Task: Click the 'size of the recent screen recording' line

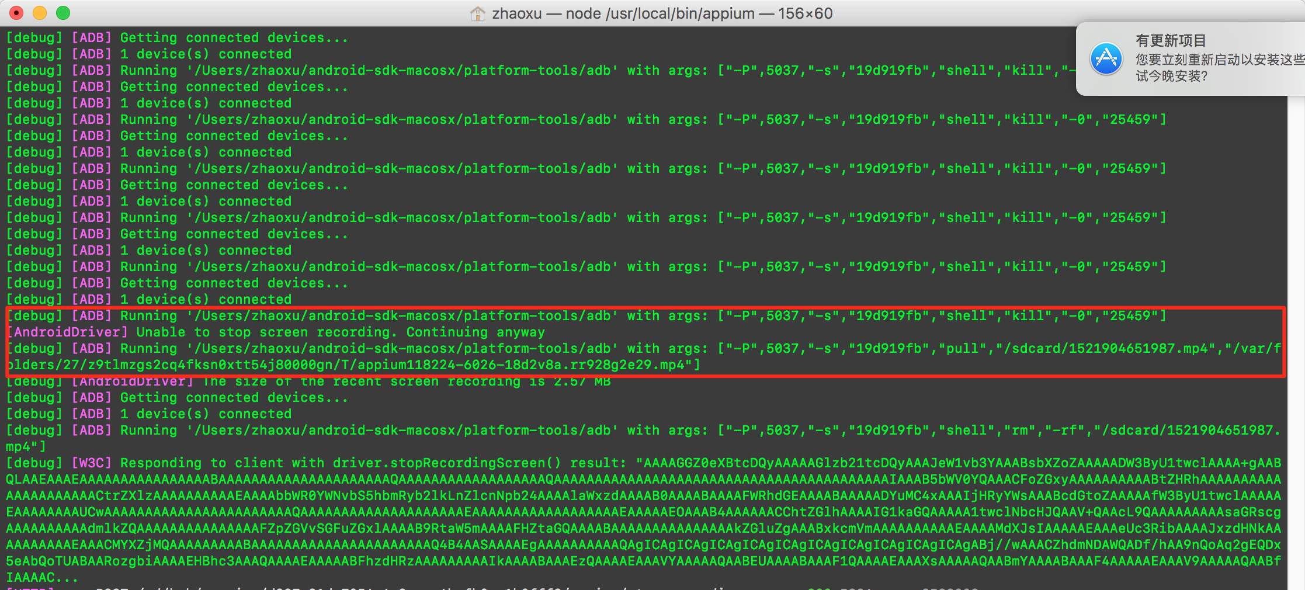Action: point(308,381)
